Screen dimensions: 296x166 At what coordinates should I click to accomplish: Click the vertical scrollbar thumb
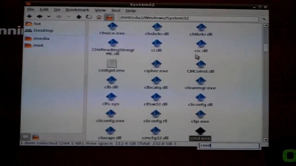(x=266, y=47)
